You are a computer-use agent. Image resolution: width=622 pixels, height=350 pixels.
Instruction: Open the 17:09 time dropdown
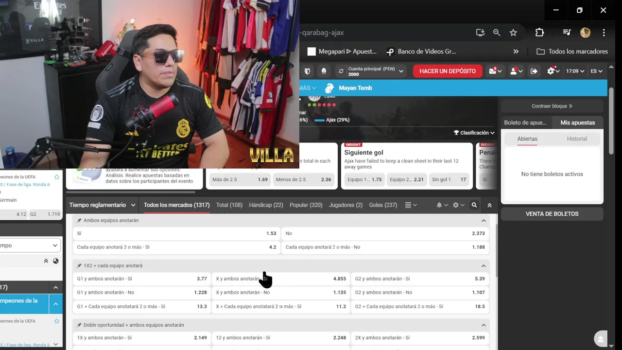click(575, 71)
